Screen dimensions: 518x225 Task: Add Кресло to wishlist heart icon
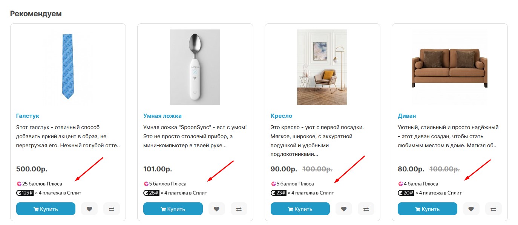point(344,209)
